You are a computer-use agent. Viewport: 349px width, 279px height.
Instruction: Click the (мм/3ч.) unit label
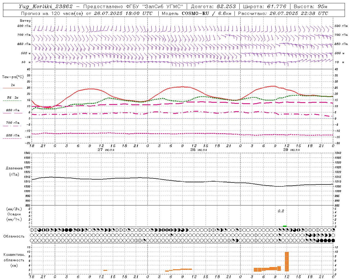[14, 209]
